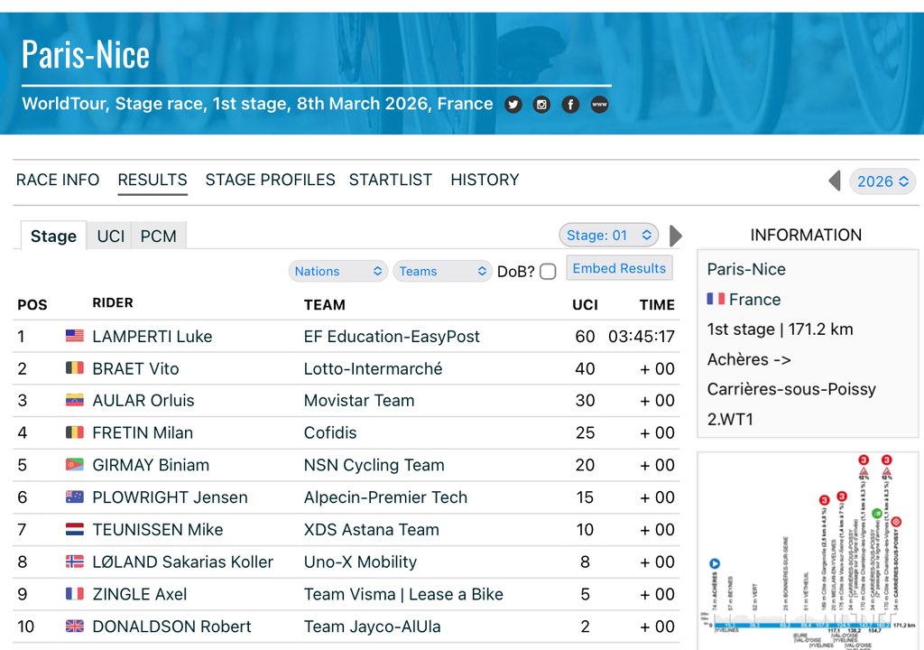The height and width of the screenshot is (650, 924).
Task: Open the RACE INFO menu
Action: [x=58, y=180]
